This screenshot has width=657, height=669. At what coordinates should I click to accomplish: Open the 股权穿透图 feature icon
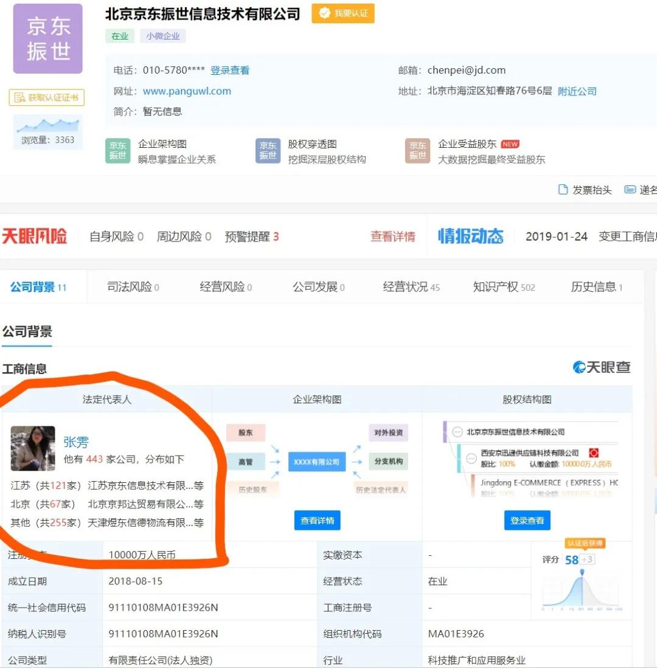[x=268, y=150]
